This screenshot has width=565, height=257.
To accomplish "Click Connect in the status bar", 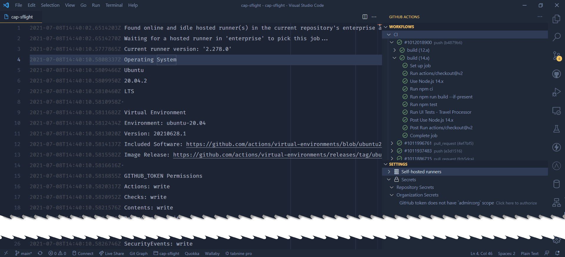I will [83, 253].
